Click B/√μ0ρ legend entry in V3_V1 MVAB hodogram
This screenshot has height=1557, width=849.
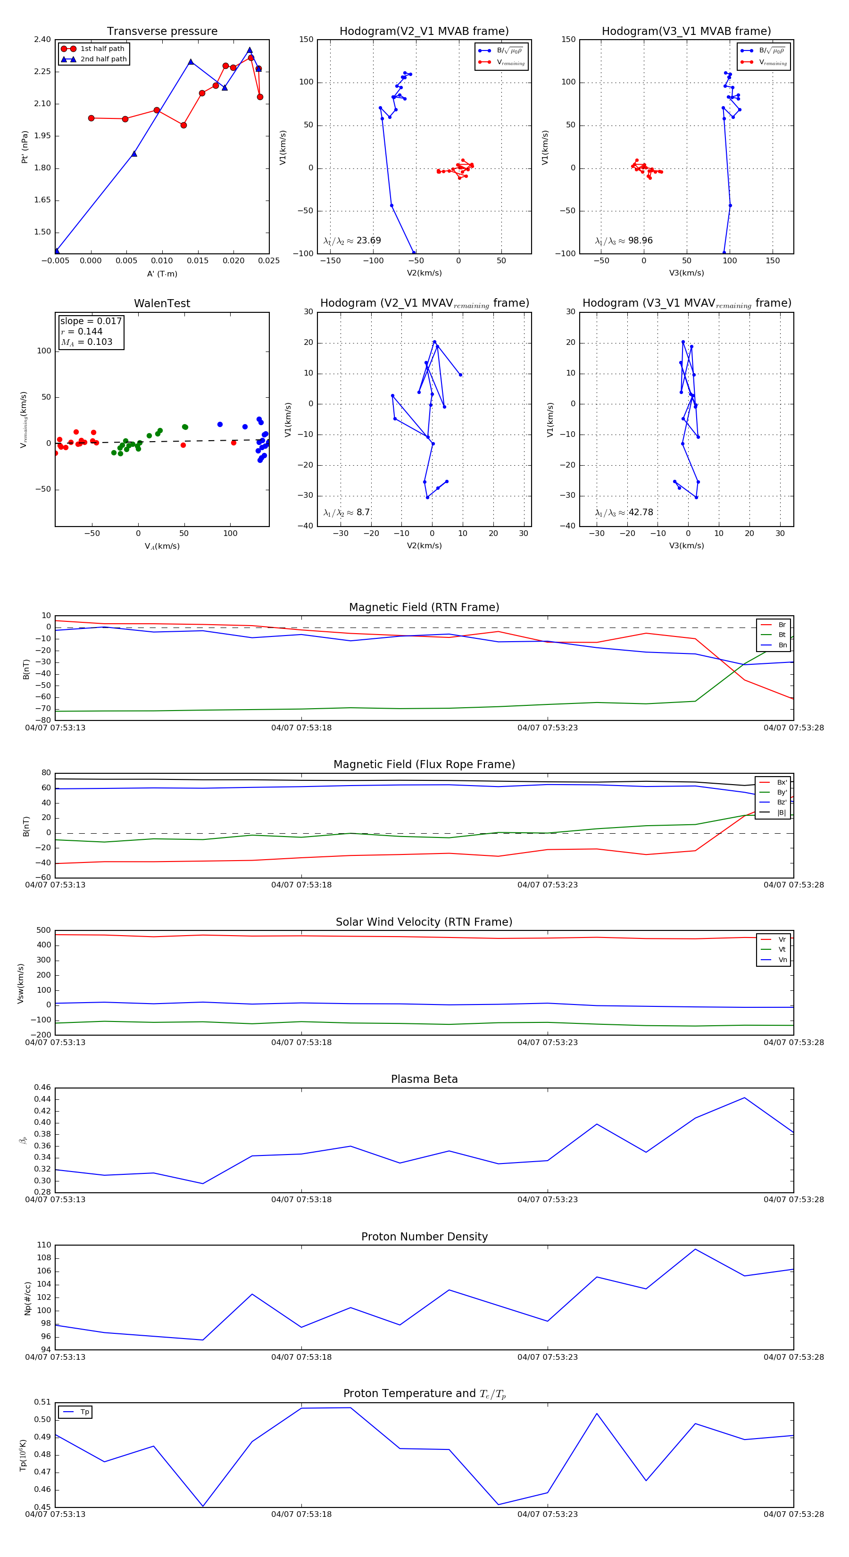pos(764,51)
